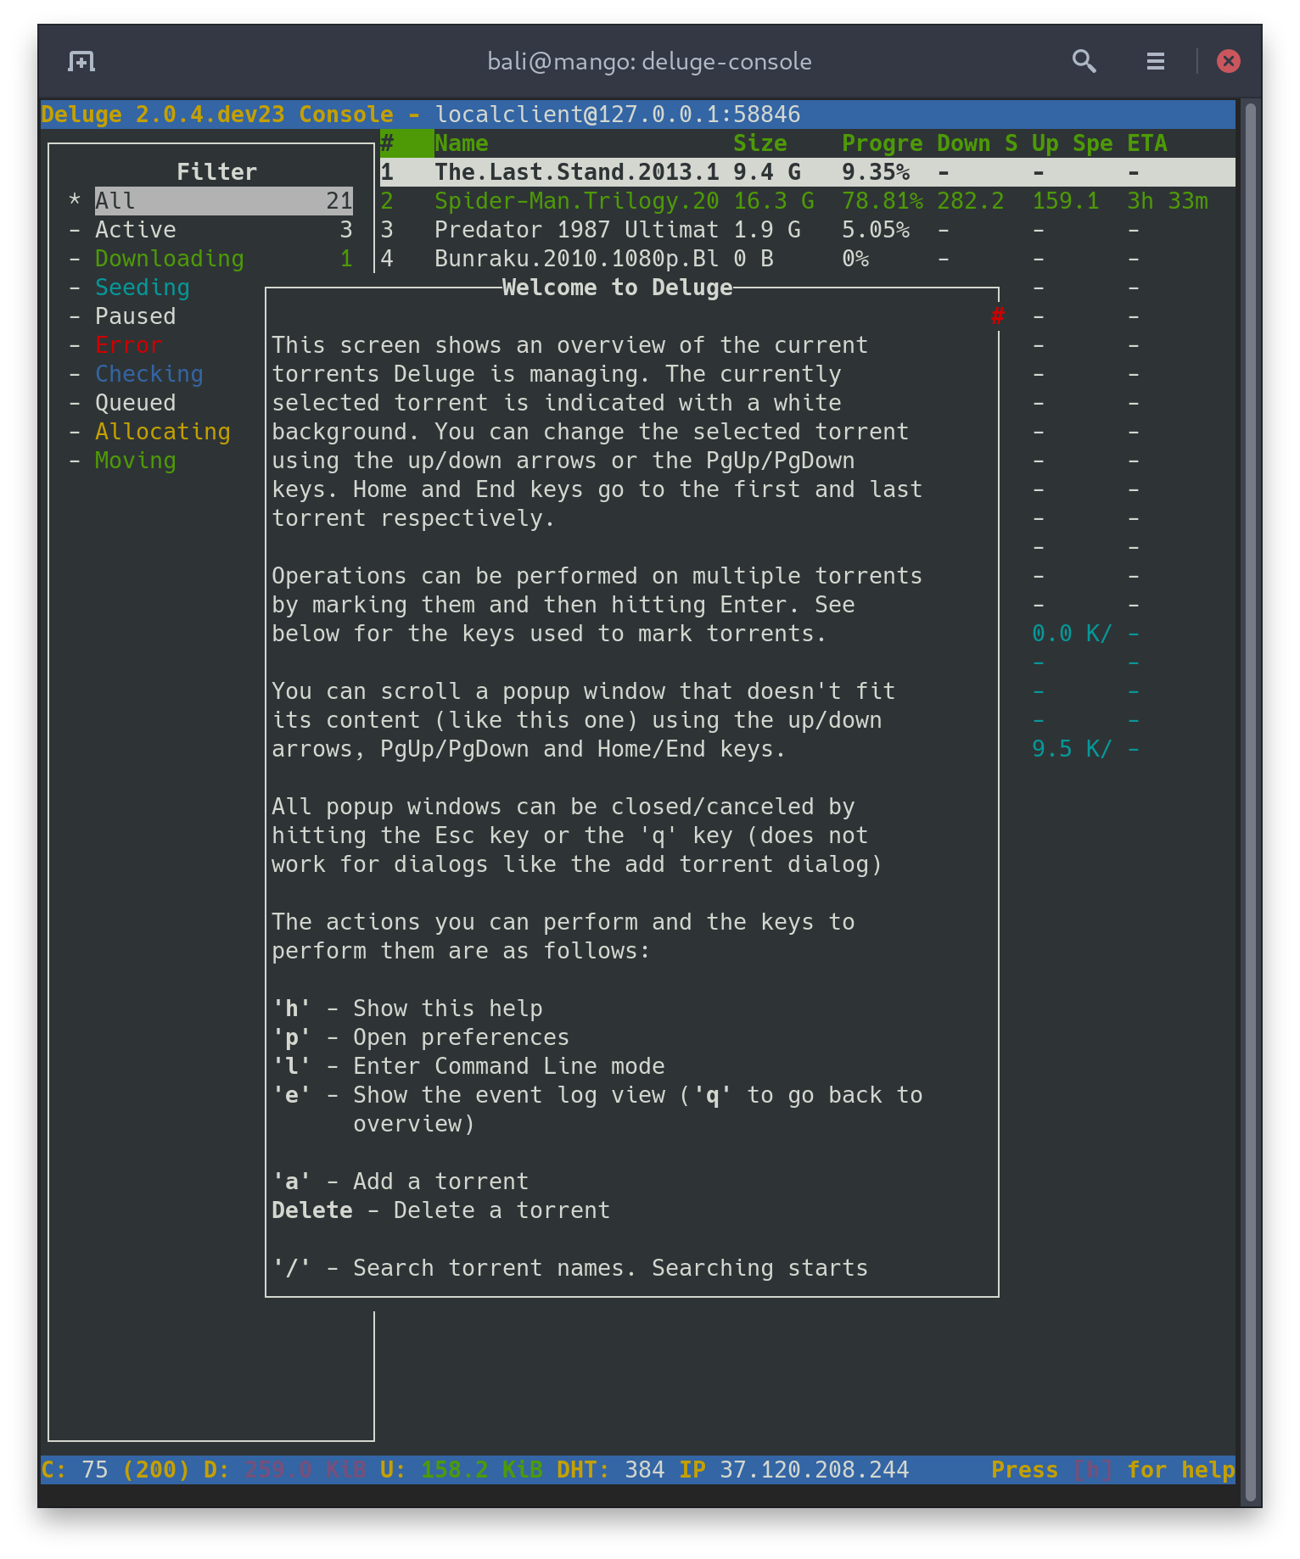Click the 3h 33m ETA value
This screenshot has width=1300, height=1559.
click(x=1167, y=201)
